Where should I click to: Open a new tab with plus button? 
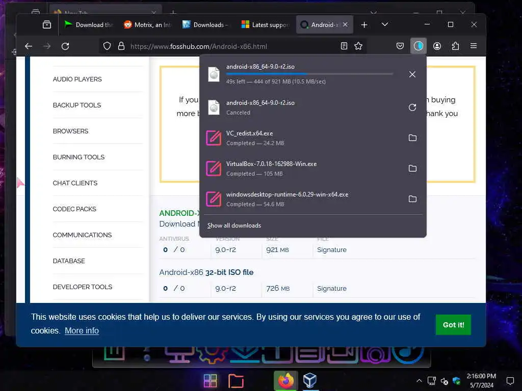[364, 24]
